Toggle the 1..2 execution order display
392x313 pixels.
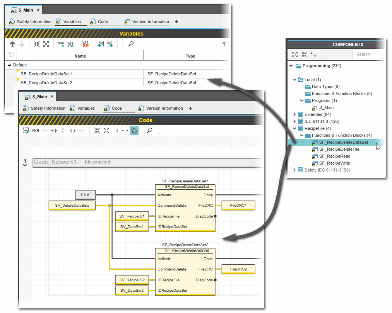tap(116, 131)
